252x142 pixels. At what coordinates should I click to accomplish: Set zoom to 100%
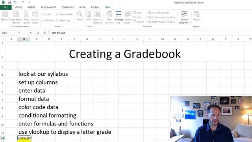88,16
